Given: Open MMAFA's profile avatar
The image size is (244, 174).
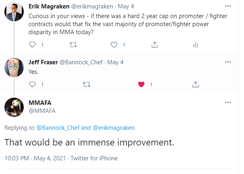Looking at the screenshot, I should tap(14, 107).
